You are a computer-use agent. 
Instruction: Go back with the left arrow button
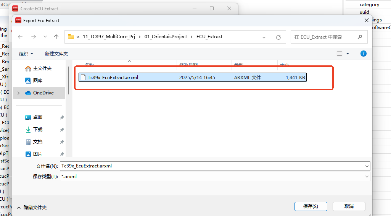[x=20, y=37]
